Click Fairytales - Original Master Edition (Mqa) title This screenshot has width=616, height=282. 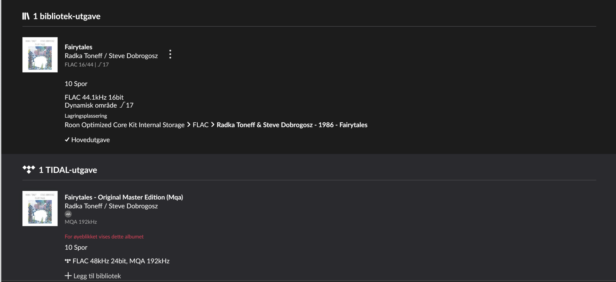click(124, 197)
